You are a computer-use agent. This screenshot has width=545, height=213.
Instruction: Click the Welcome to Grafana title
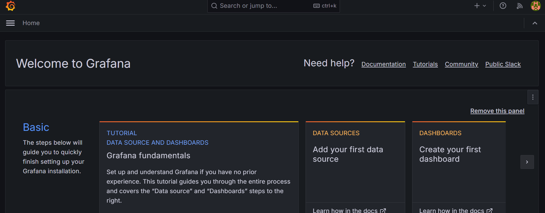click(73, 64)
